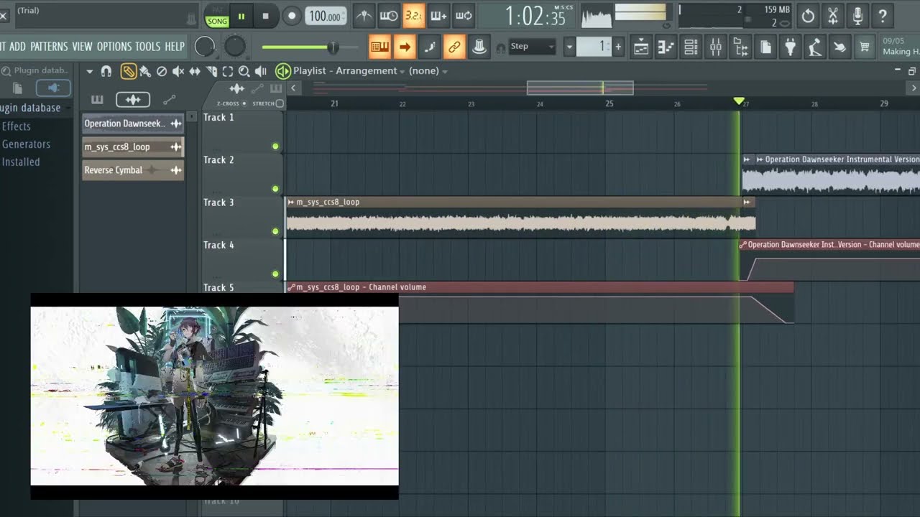Open the pattern selector dropdown arrow
Viewport: 920px width, 517px height.
coord(569,47)
